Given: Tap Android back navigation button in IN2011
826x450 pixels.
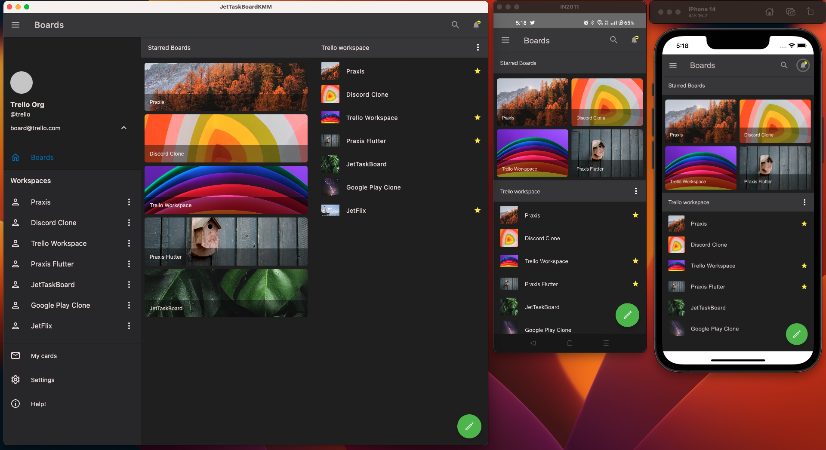Looking at the screenshot, I should tap(533, 343).
